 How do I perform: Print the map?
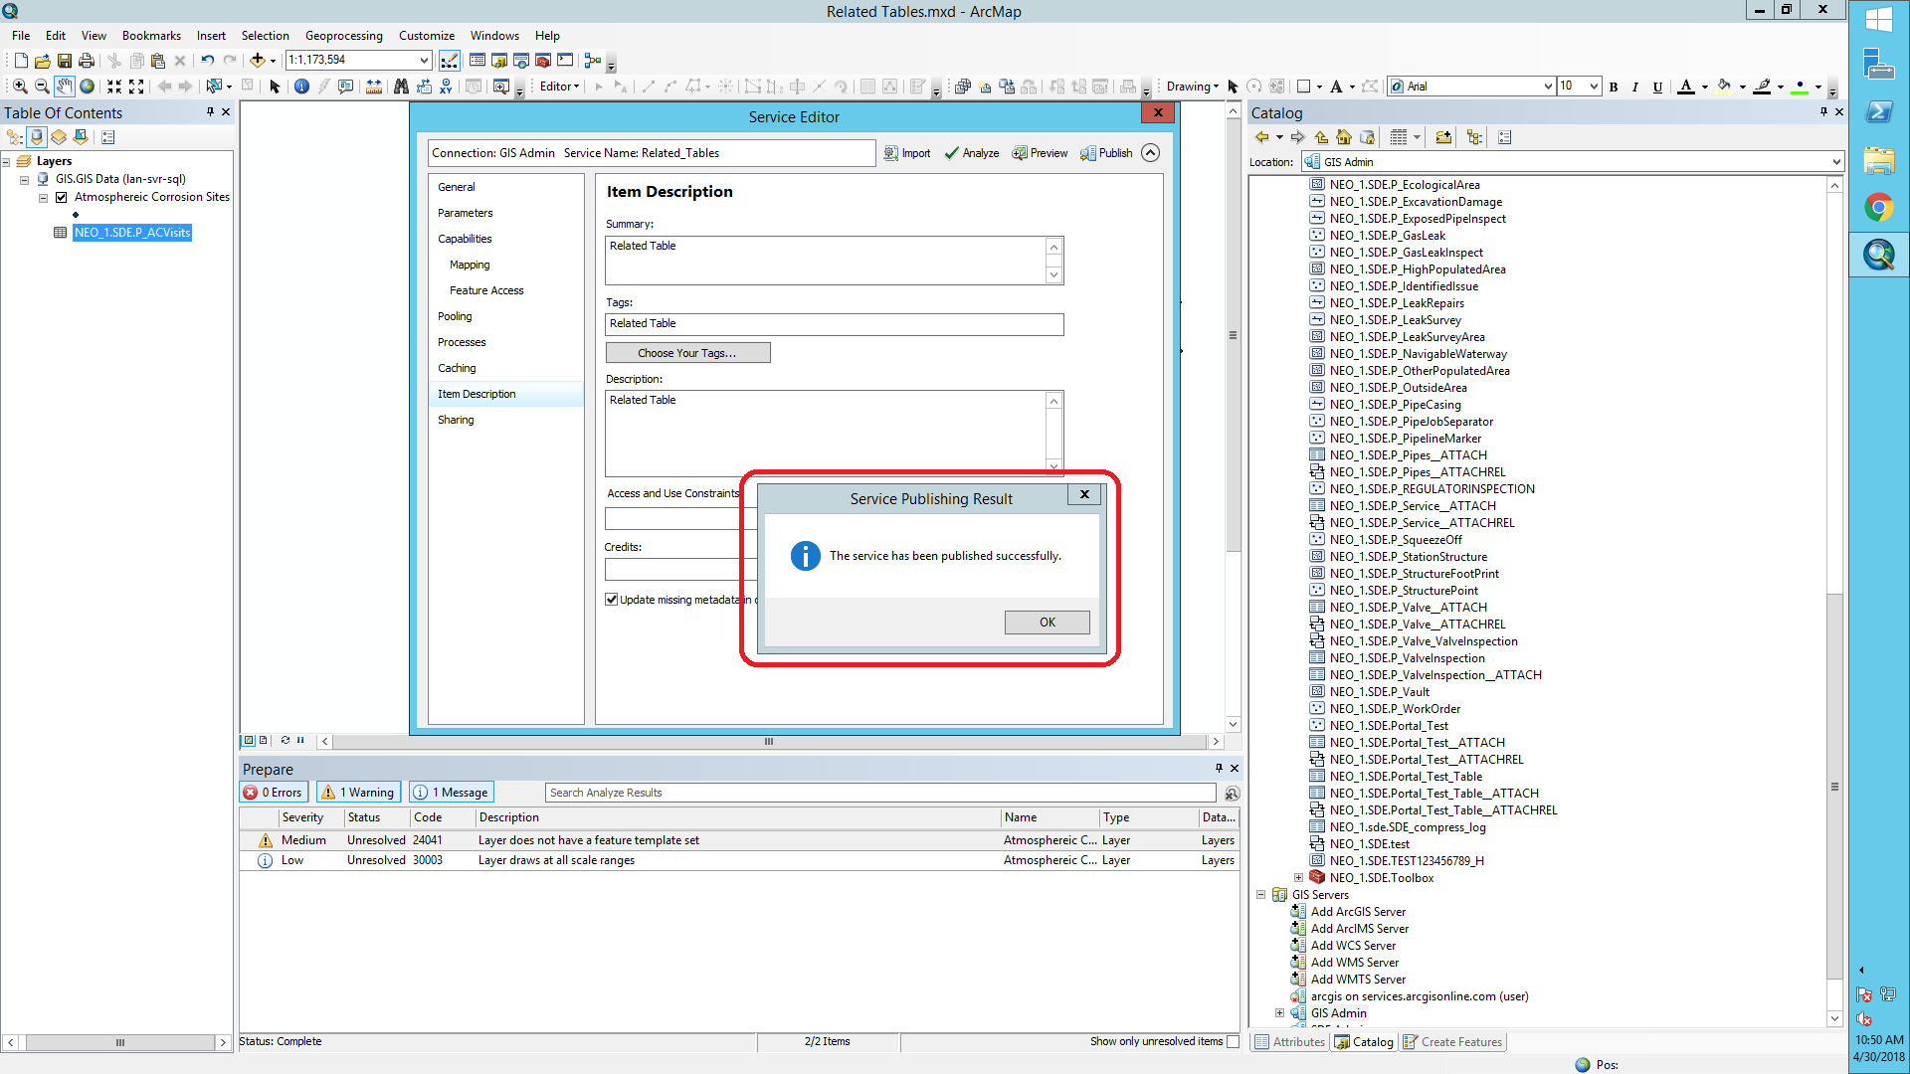87,61
